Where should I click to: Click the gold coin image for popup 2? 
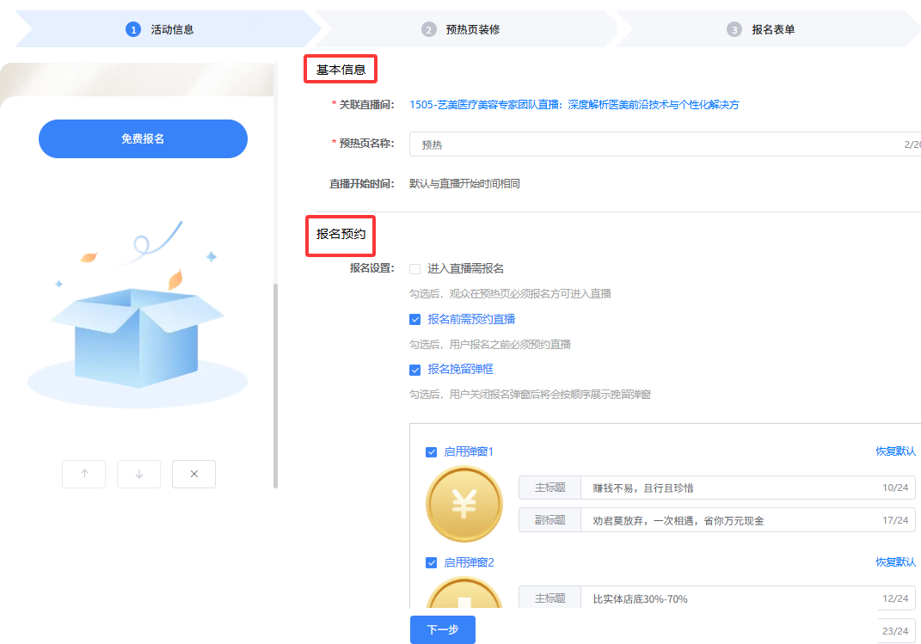click(464, 595)
